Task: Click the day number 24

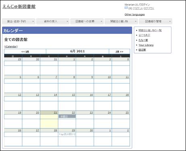Action: click(109, 112)
